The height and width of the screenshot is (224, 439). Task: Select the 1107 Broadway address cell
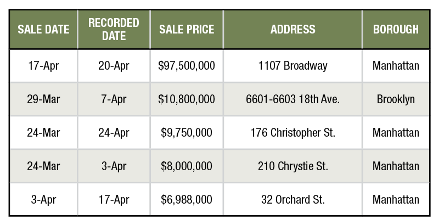(292, 66)
